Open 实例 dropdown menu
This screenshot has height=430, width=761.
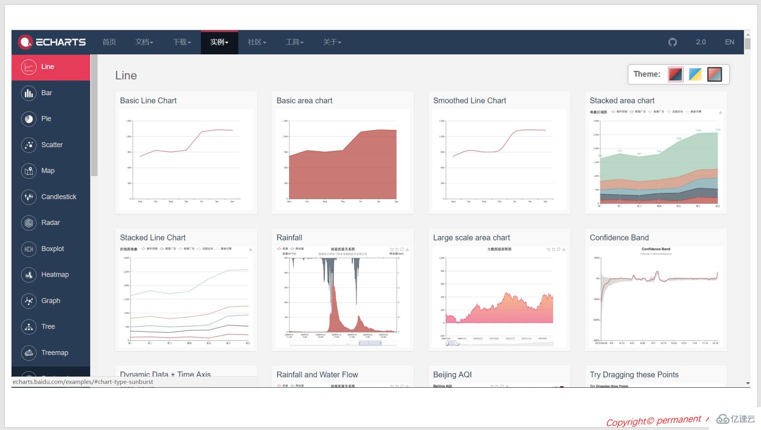point(220,42)
